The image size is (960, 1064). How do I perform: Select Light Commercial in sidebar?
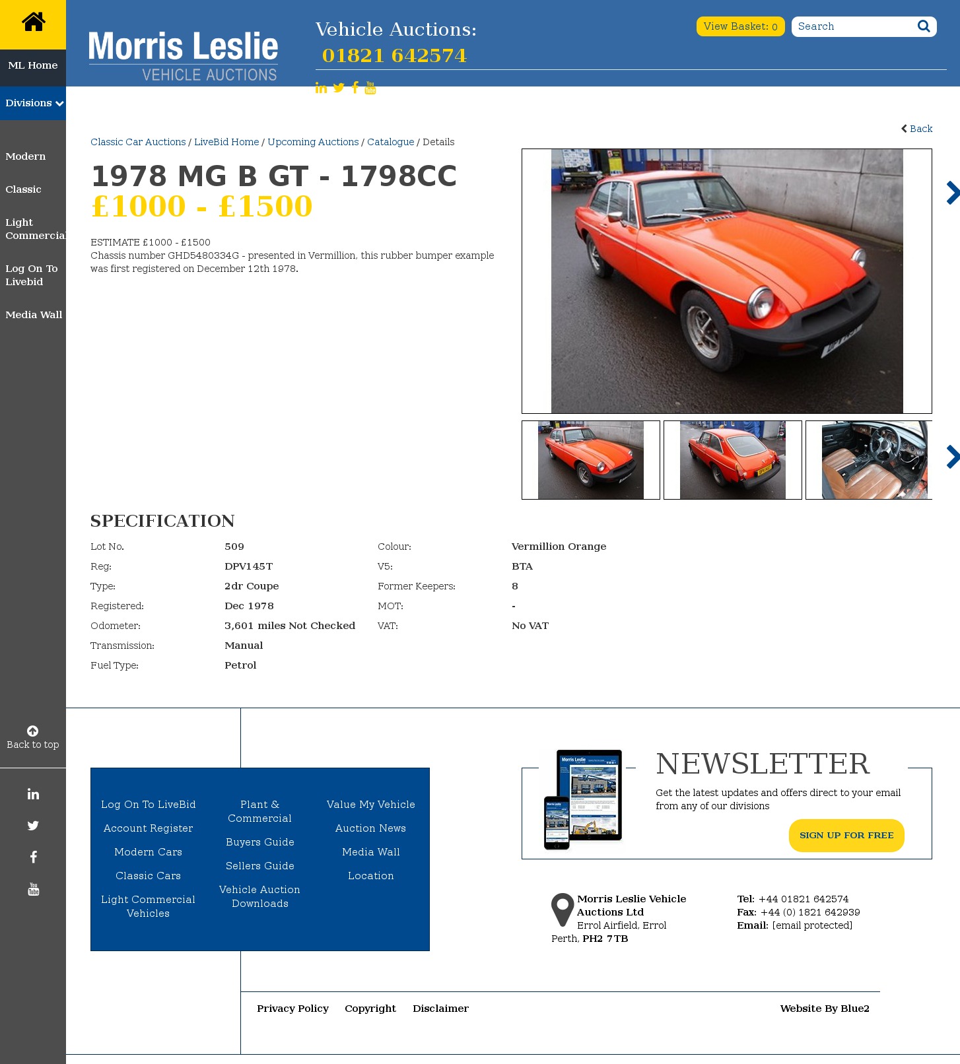(x=36, y=229)
